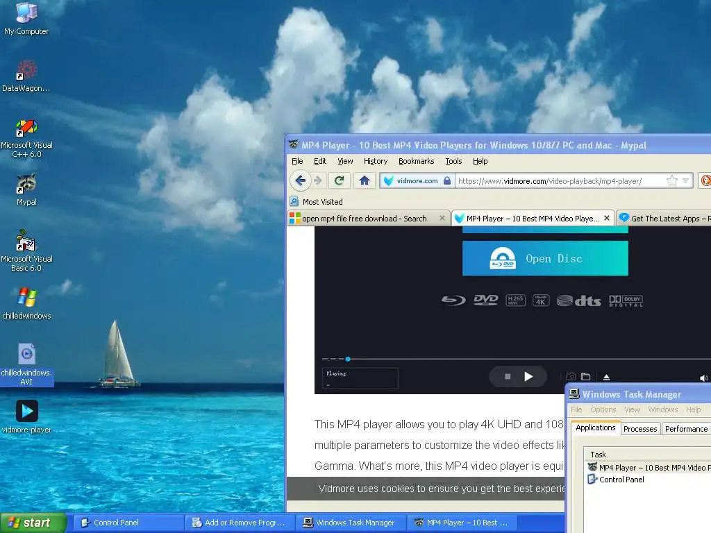Switch to Add or Remove Programs taskbar button
This screenshot has width=711, height=533.
pos(240,523)
